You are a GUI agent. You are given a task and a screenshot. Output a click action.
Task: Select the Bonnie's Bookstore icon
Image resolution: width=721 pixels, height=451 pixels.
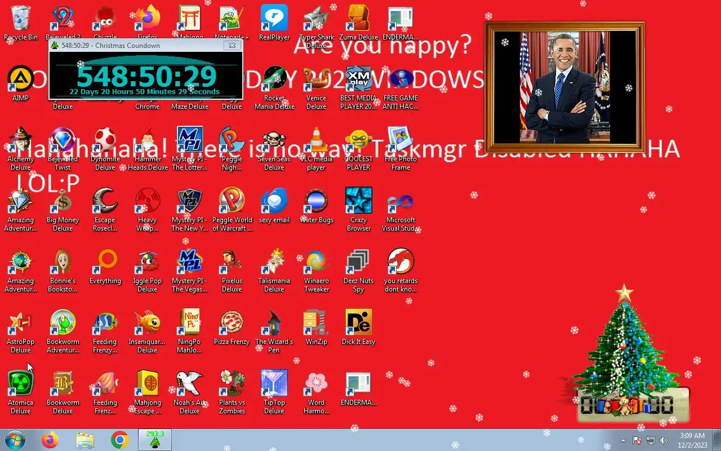point(63,270)
